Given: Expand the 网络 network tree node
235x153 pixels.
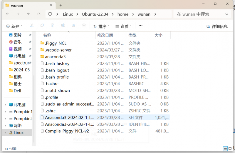Looking at the screenshot, I should (x=5, y=126).
